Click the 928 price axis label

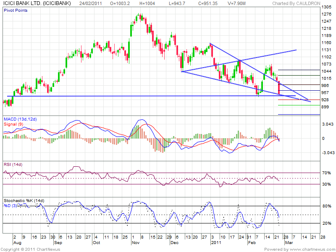pos(325,100)
